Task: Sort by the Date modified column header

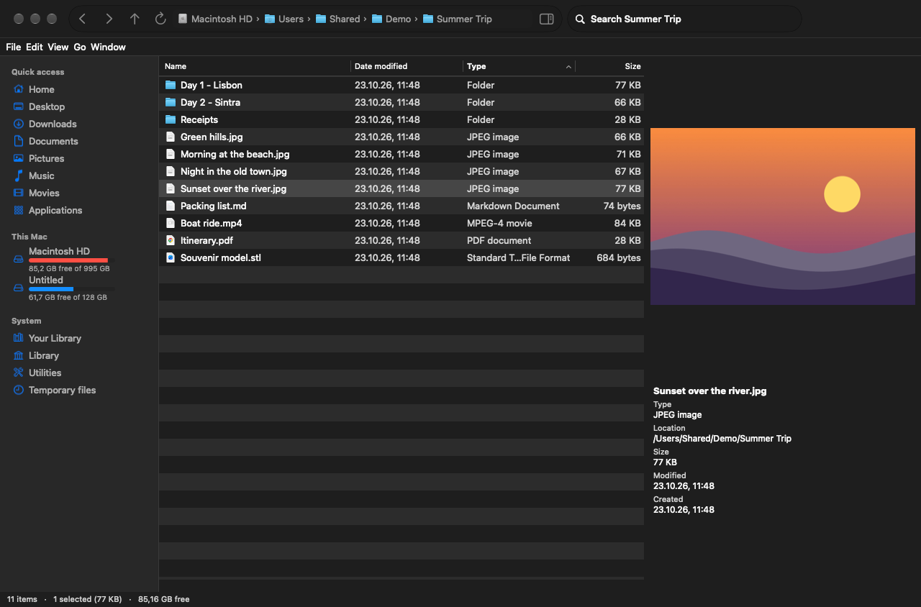Action: tap(407, 66)
